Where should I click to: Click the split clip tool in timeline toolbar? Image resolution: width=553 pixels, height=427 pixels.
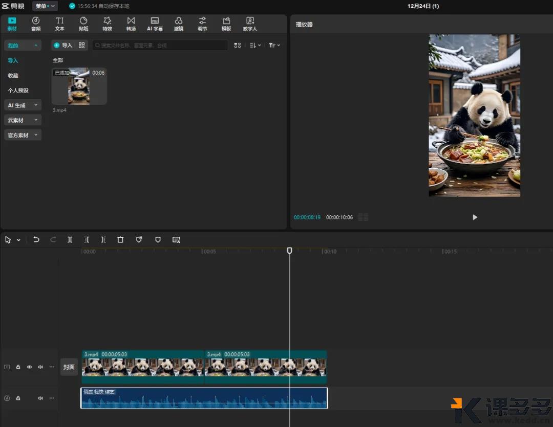(x=70, y=239)
